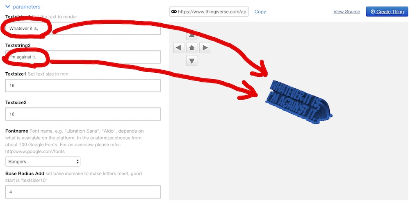Click the Textstring2 input field

coord(83,57)
